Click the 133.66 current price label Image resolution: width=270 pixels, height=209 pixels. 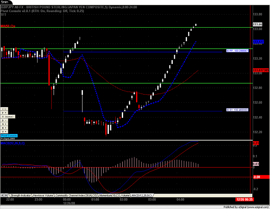257,25
